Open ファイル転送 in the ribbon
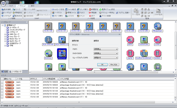This screenshot has height=108, width=177. [x=71, y=9]
